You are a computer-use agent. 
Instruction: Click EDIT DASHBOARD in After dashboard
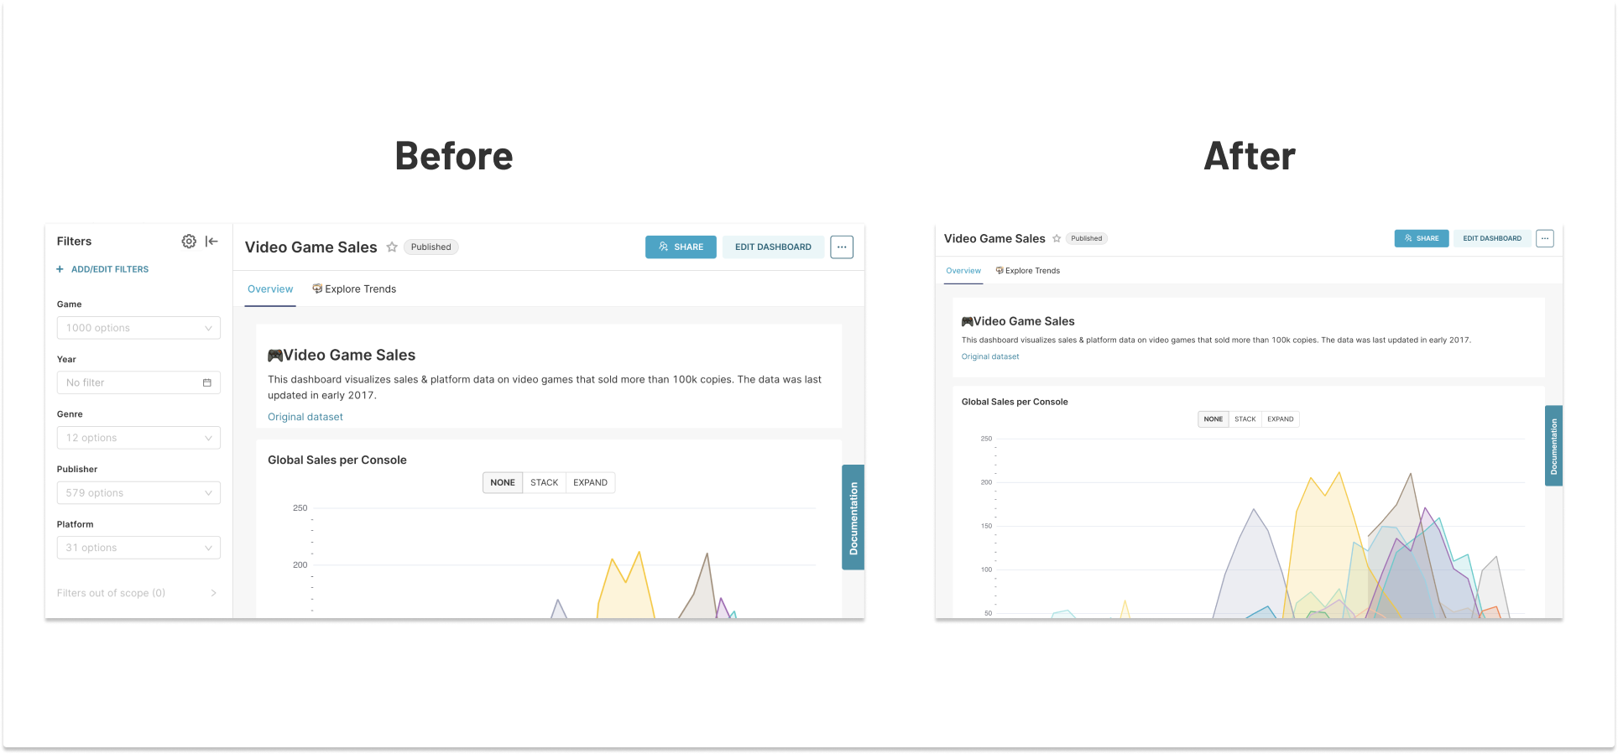tap(1492, 239)
